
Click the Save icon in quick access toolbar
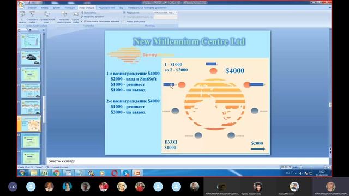click(x=29, y=3)
